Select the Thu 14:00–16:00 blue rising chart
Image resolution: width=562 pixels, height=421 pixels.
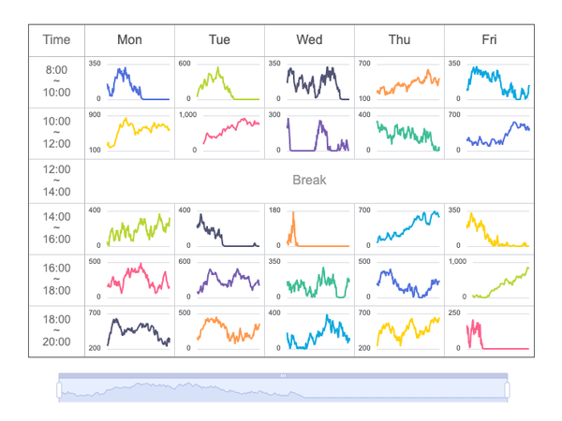[x=400, y=229]
